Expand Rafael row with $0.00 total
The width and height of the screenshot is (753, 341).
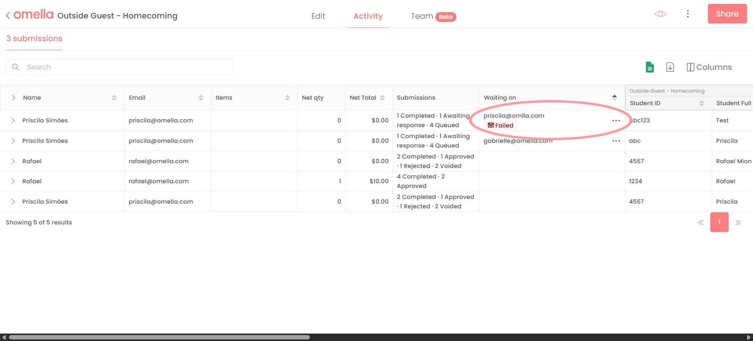point(13,161)
